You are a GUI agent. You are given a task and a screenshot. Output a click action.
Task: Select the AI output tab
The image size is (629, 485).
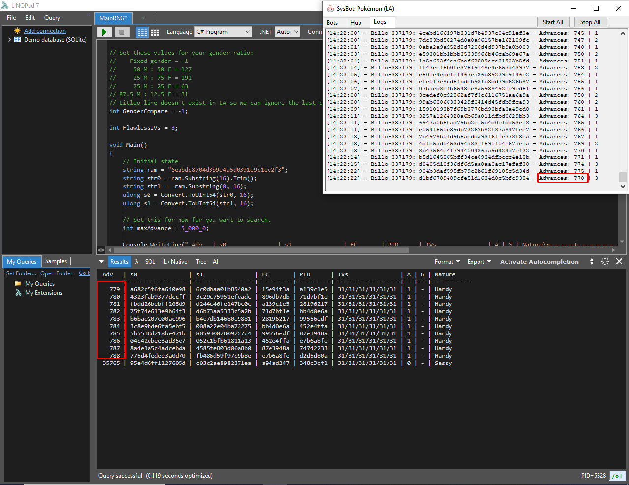[x=215, y=262]
